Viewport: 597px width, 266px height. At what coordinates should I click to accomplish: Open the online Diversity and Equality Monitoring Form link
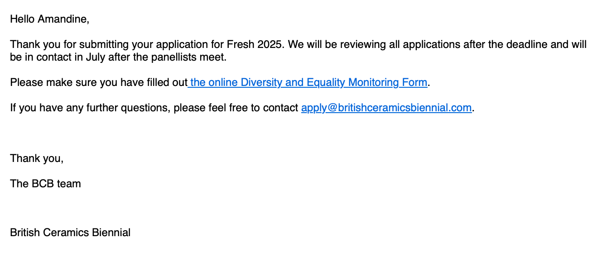pos(308,82)
